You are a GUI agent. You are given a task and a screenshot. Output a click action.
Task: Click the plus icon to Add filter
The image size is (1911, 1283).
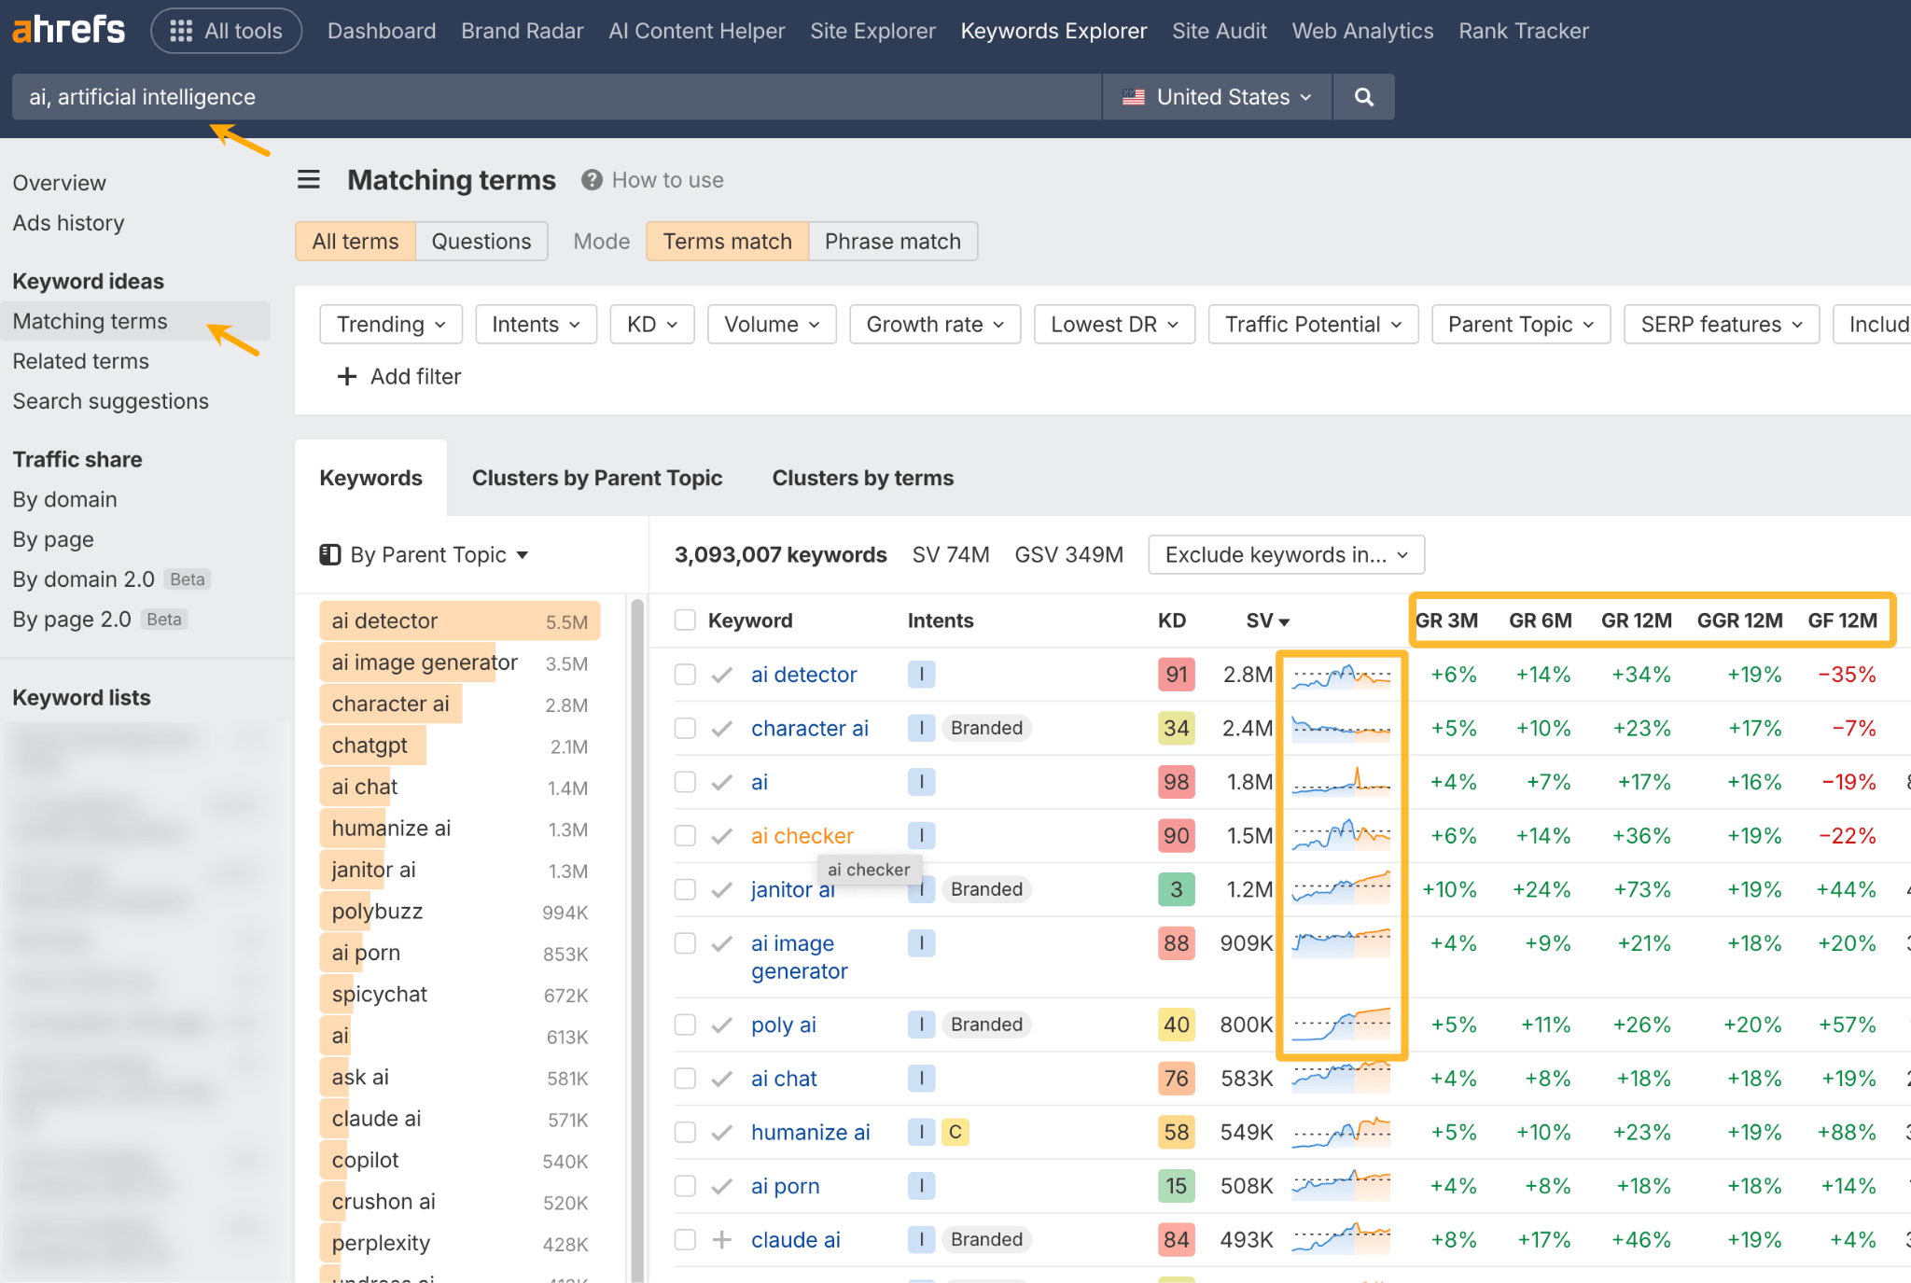[346, 376]
